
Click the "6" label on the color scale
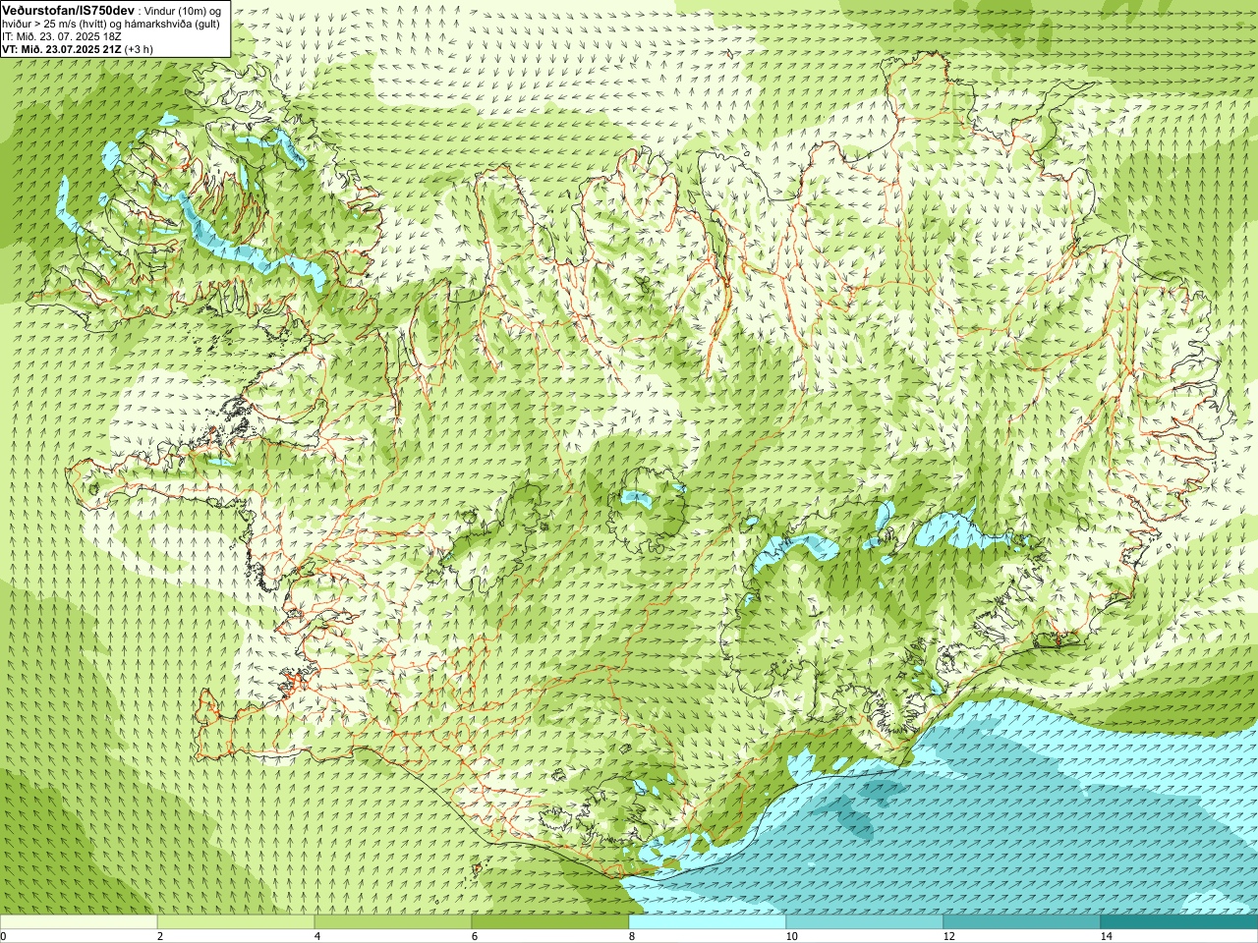point(475,936)
